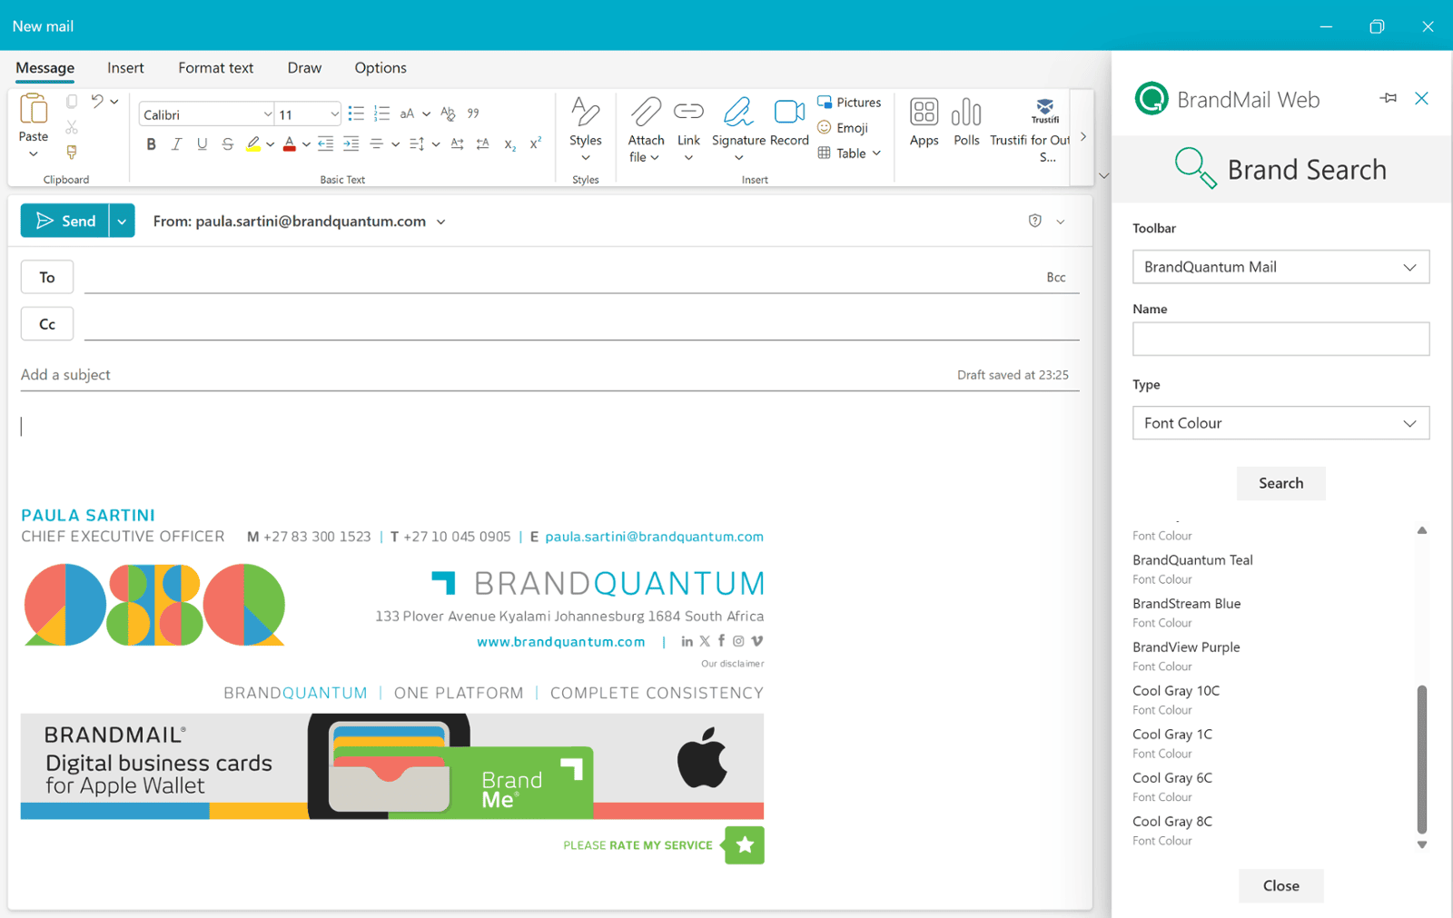1453x918 pixels.
Task: Click the Clear formatting icon
Action: click(448, 114)
